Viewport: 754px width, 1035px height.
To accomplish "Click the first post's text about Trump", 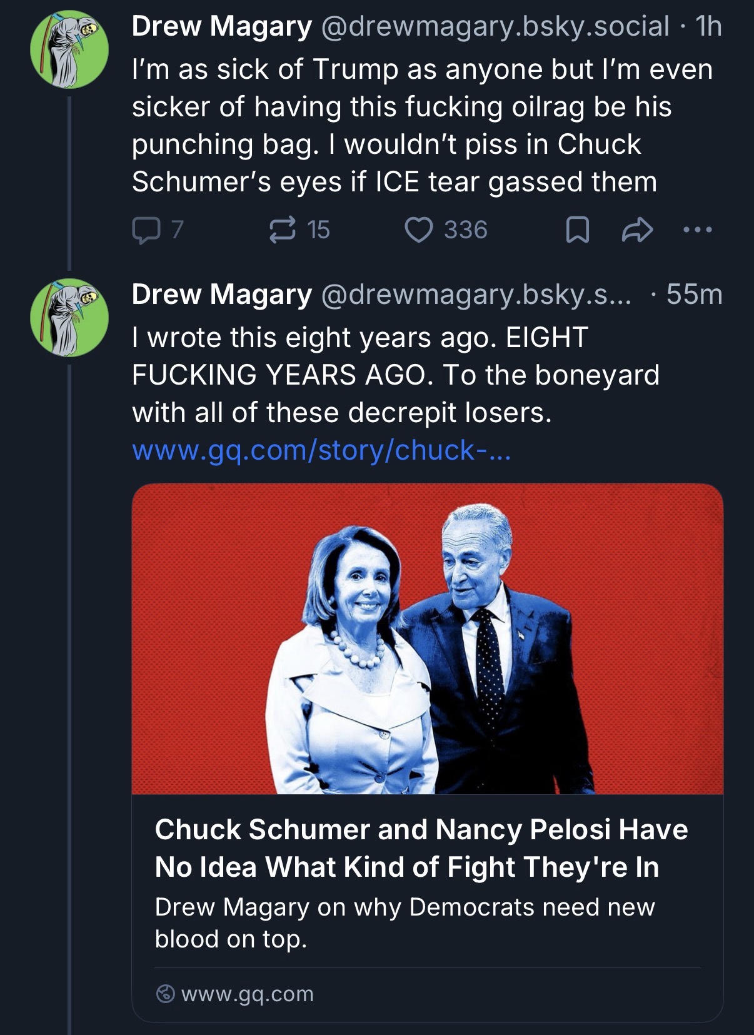I will click(422, 125).
